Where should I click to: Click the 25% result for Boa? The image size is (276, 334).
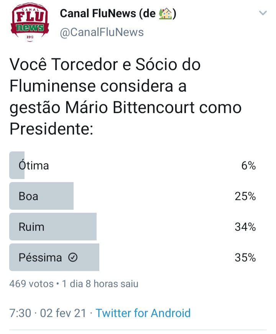tap(245, 196)
